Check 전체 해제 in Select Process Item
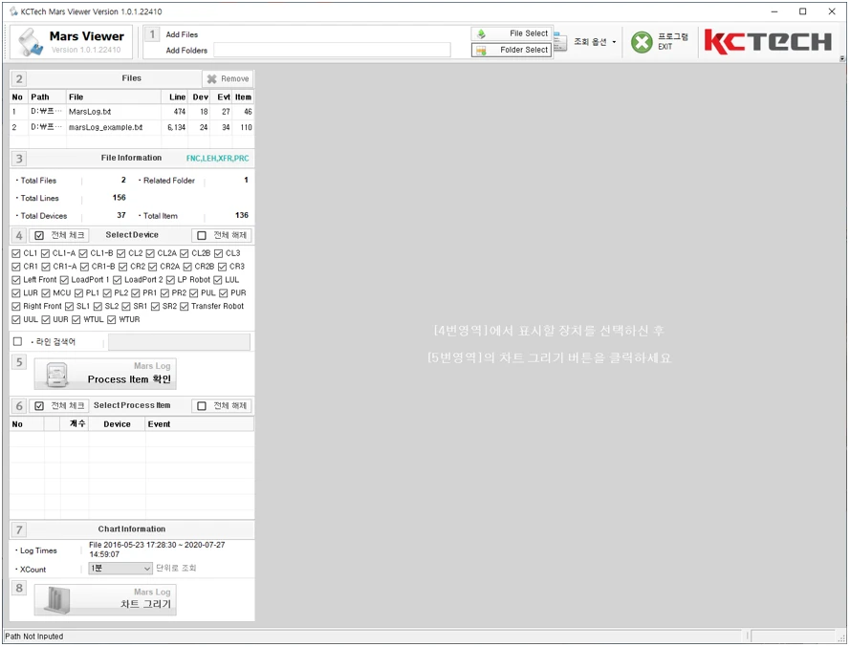The height and width of the screenshot is (647, 850). [x=202, y=406]
